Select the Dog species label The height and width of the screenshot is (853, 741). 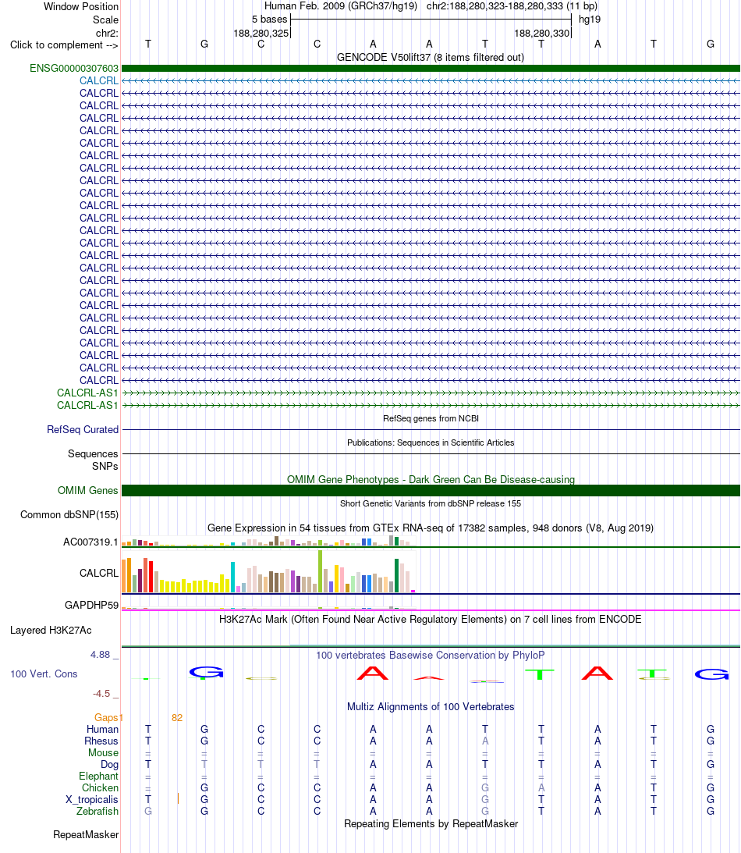coord(109,764)
